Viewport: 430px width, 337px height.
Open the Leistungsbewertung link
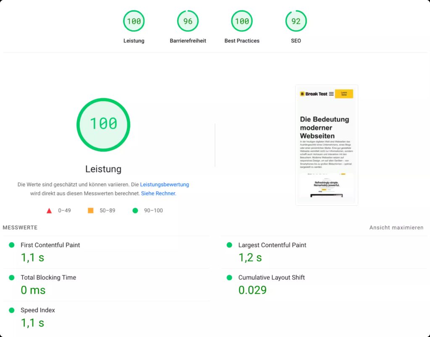pos(164,185)
